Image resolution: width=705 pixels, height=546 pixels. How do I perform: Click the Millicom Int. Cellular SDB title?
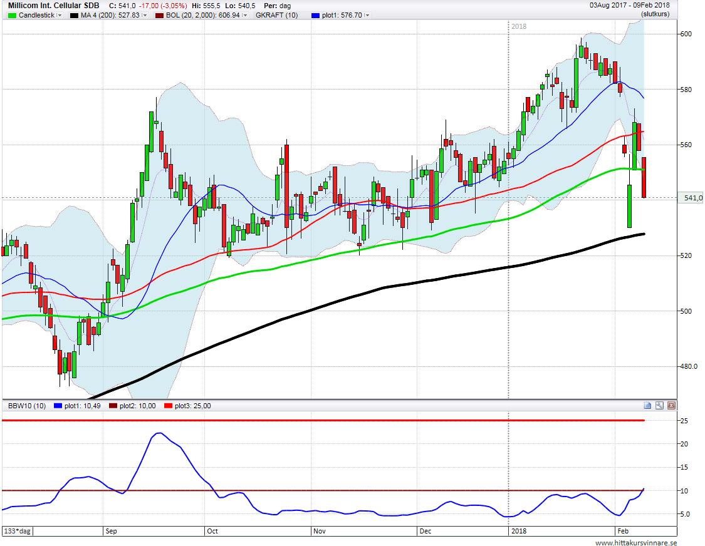(53, 6)
